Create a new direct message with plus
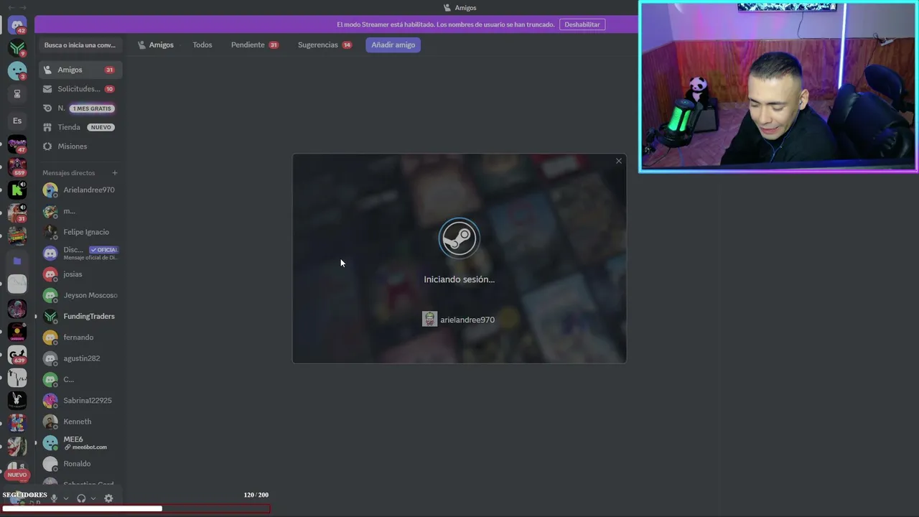The image size is (919, 517). (x=114, y=173)
